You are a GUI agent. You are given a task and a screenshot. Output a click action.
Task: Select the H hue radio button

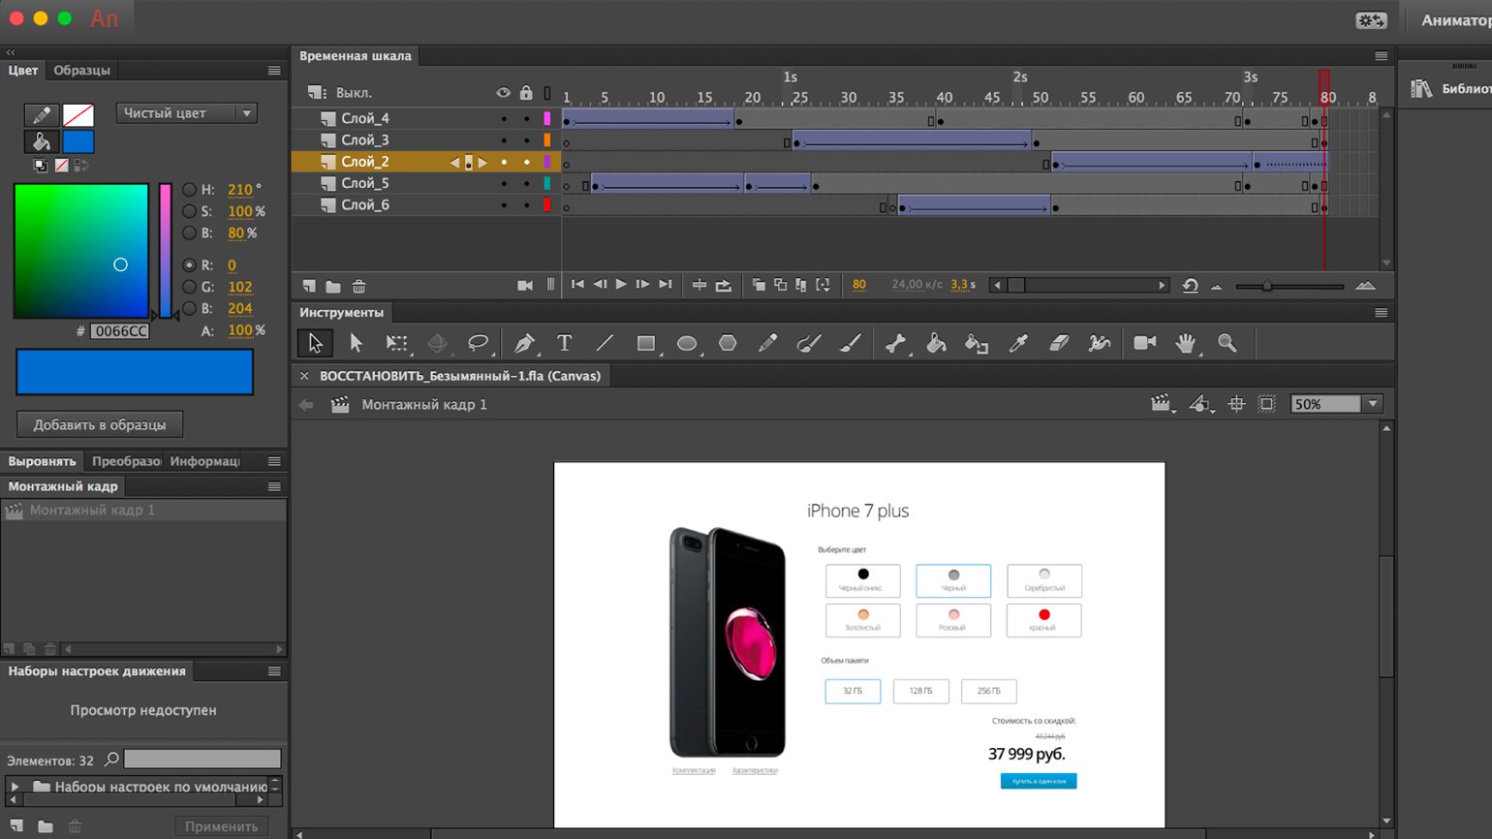click(190, 190)
